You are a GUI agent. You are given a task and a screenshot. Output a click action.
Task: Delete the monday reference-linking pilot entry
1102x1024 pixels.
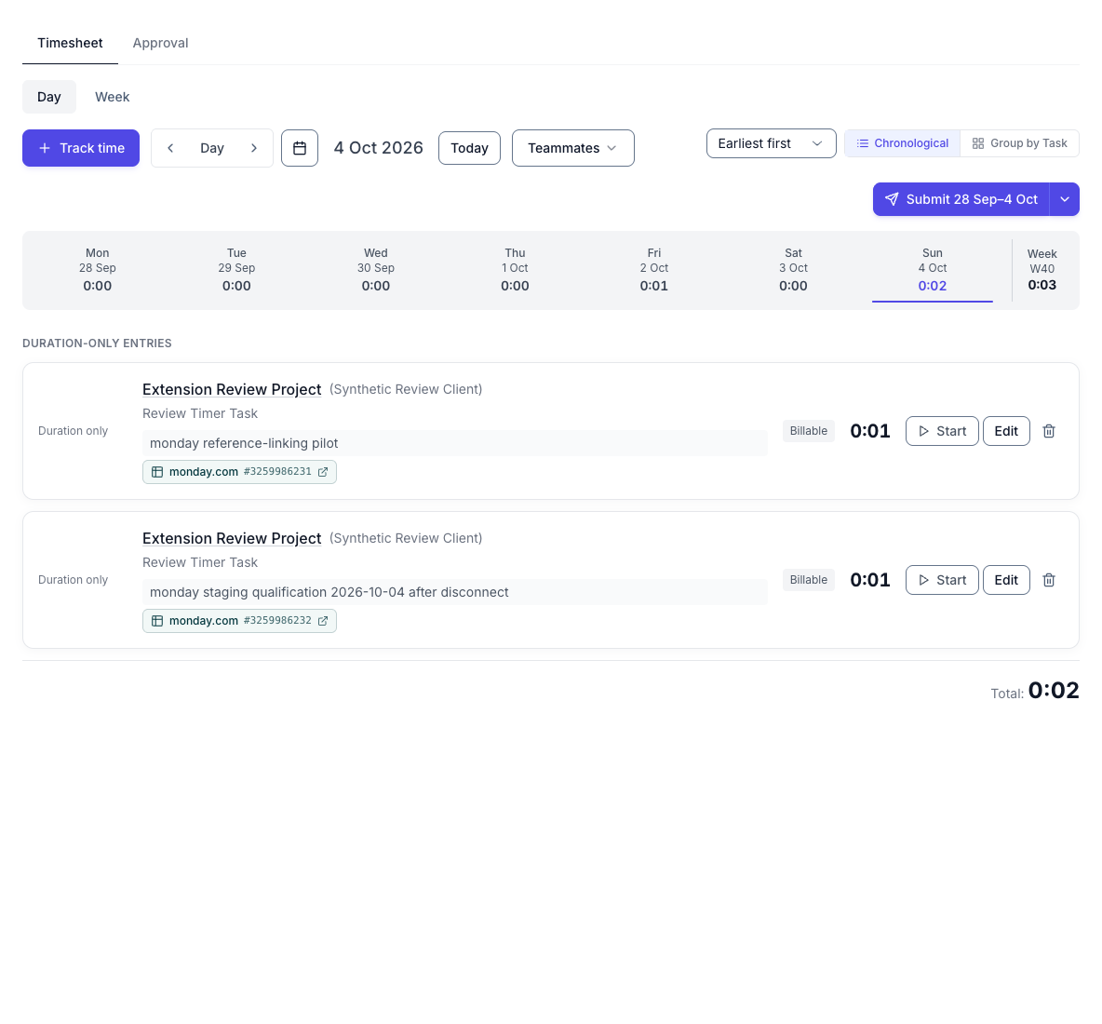pos(1049,431)
